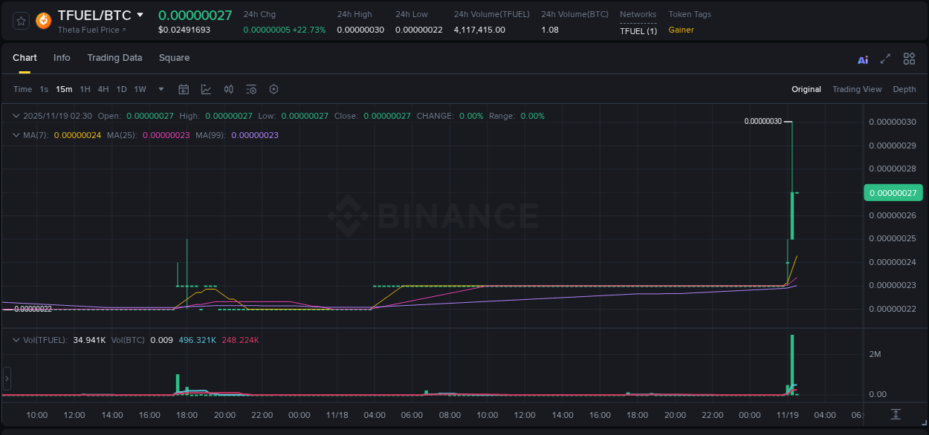Select the Trading View chart mode
This screenshot has width=929, height=435.
click(857, 88)
